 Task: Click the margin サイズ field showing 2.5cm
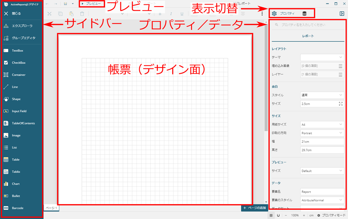(x=319, y=104)
